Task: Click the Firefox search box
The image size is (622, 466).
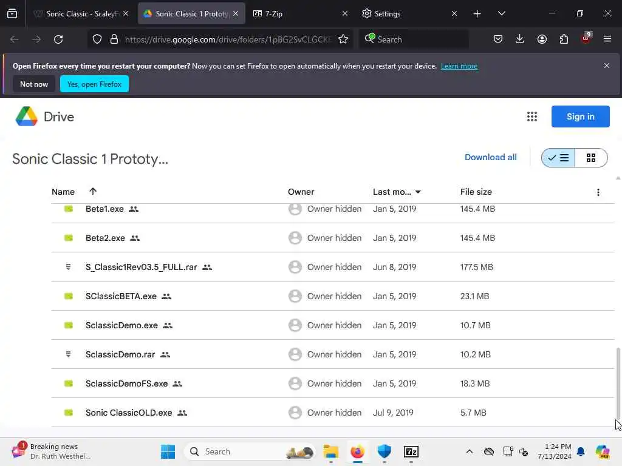Action: [x=414, y=39]
